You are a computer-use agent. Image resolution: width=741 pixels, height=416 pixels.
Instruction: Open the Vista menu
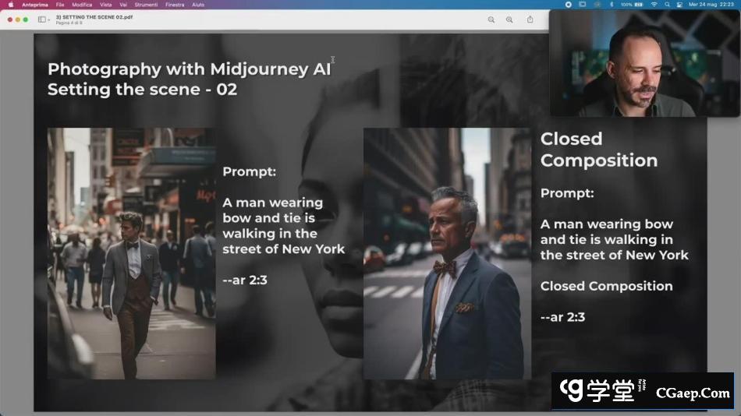coord(106,5)
